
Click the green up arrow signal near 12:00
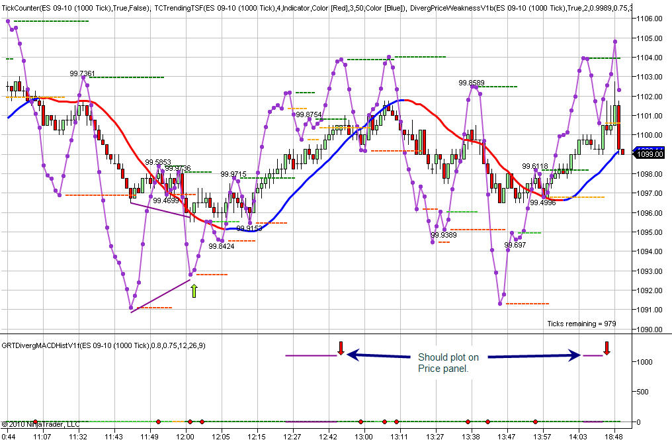coord(194,290)
